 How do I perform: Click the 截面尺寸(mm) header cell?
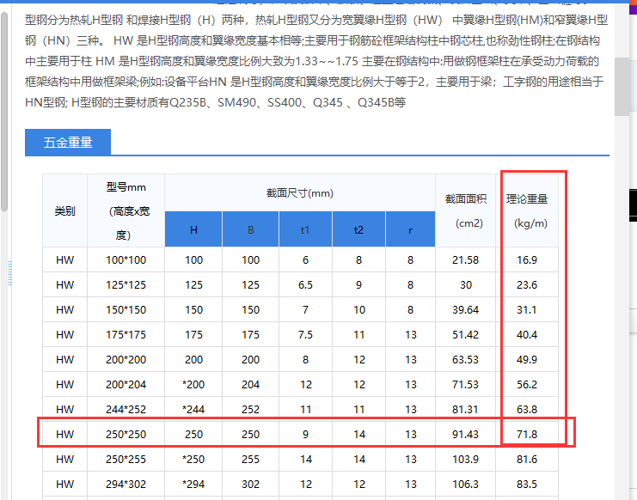click(x=300, y=192)
